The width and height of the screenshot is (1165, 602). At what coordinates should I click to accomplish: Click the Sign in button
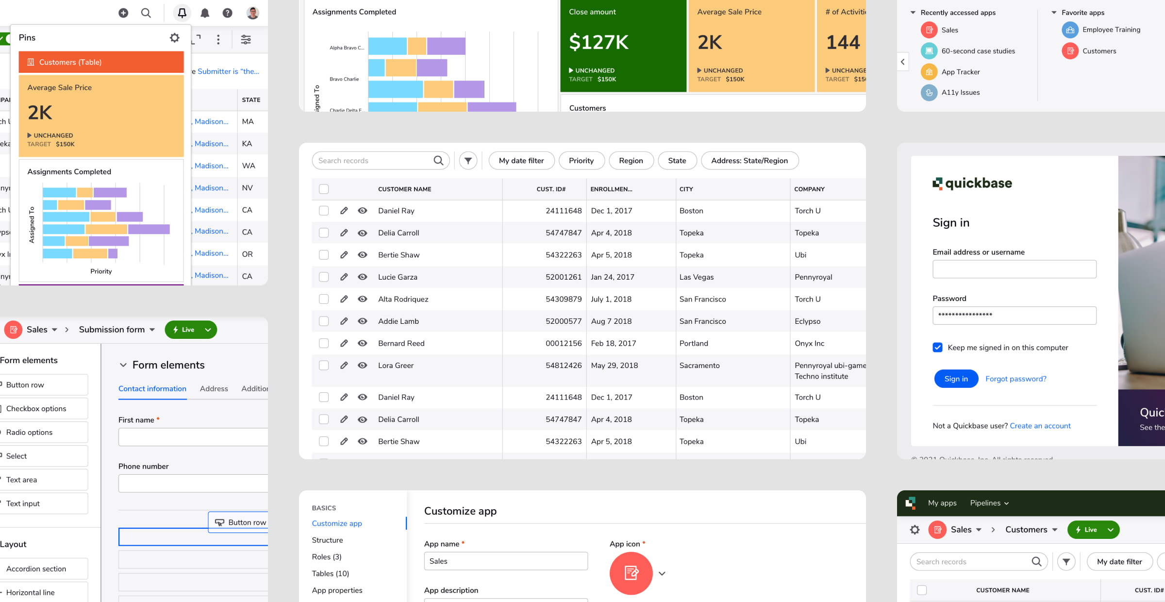pyautogui.click(x=955, y=379)
